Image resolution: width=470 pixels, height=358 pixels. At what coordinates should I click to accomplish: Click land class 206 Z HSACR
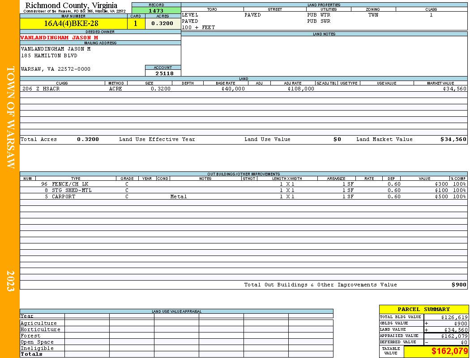[41, 89]
